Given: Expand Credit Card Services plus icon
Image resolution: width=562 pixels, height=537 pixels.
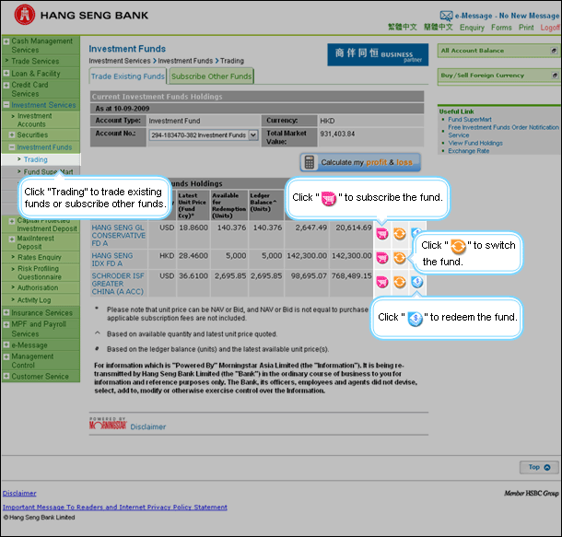Looking at the screenshot, I should pyautogui.click(x=6, y=86).
